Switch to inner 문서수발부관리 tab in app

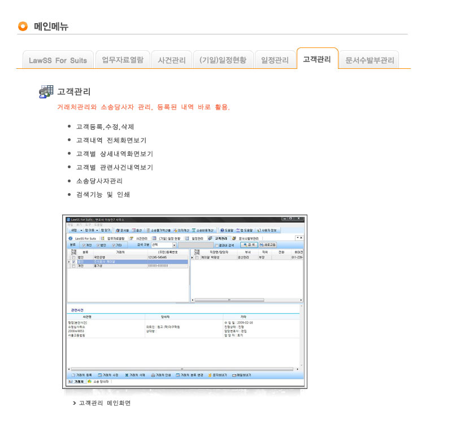tap(246, 238)
